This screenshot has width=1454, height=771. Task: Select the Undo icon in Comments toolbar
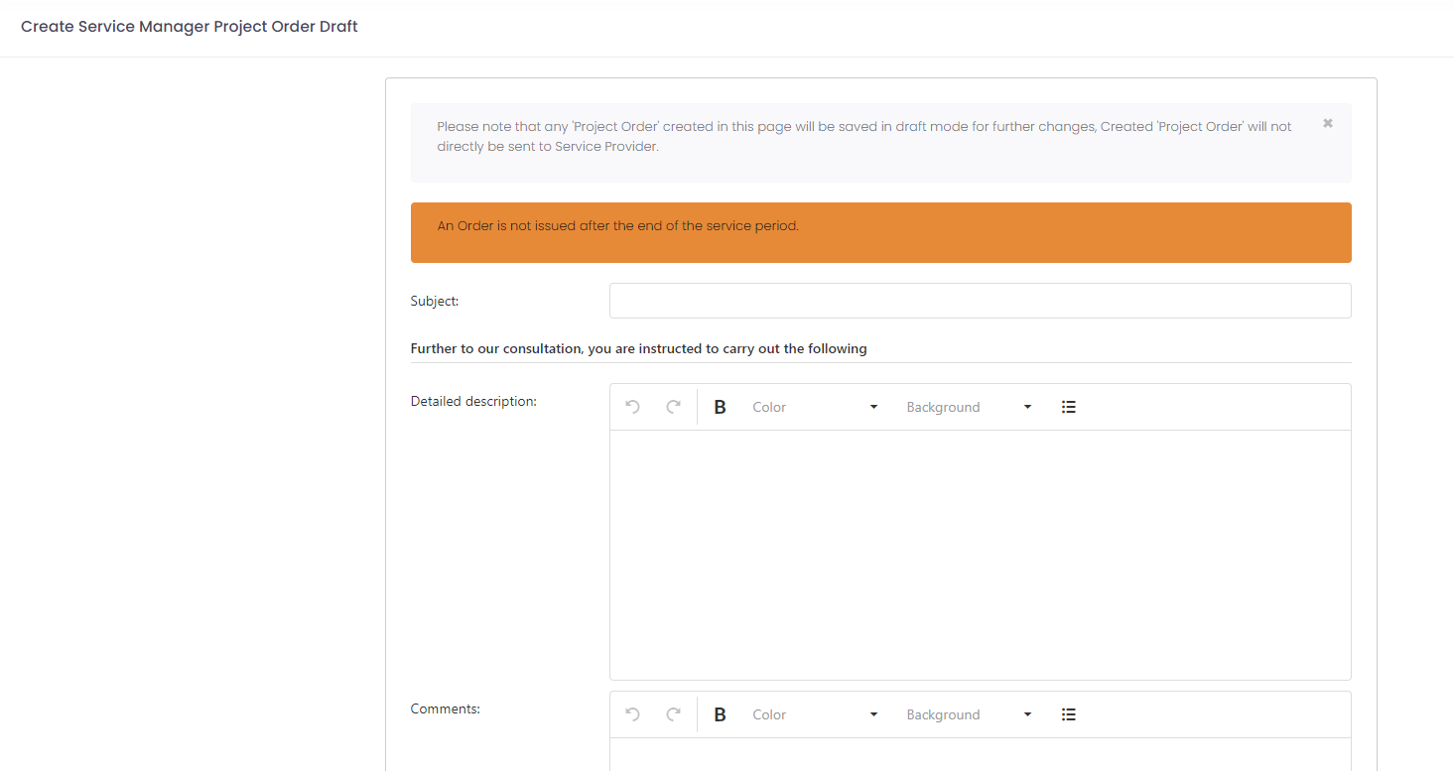[x=633, y=713]
